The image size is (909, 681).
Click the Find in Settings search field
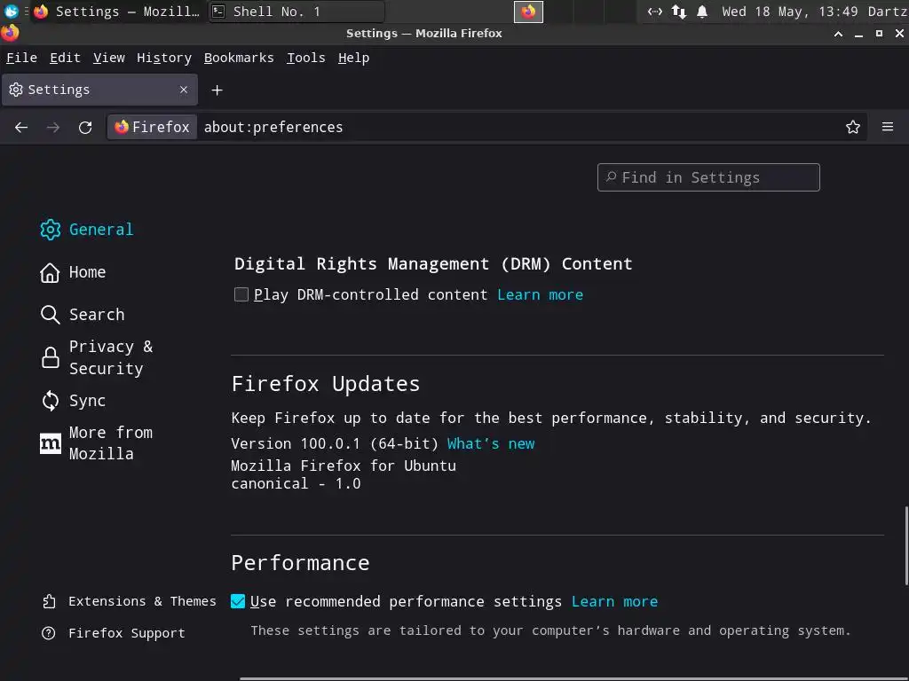coord(708,177)
